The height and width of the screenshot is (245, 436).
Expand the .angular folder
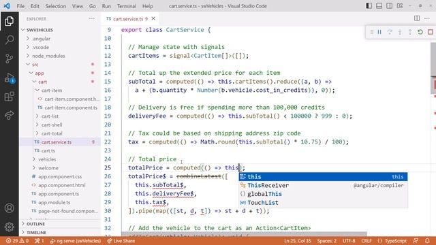pos(41,39)
